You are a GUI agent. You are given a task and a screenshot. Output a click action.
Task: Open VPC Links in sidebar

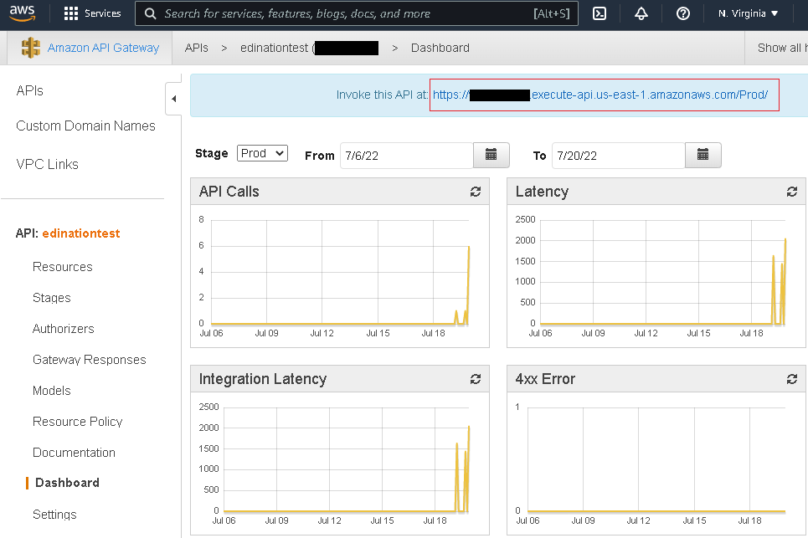pyautogui.click(x=48, y=164)
